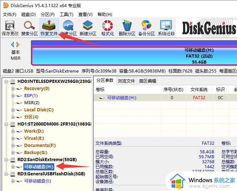Viewport: 237px width, 191px height.
Task: Select 可移动磁盘(I:) under RD3 flash disk
Action: (38, 181)
